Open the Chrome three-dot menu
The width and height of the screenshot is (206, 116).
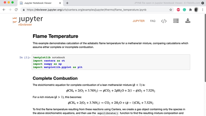(x=203, y=10)
